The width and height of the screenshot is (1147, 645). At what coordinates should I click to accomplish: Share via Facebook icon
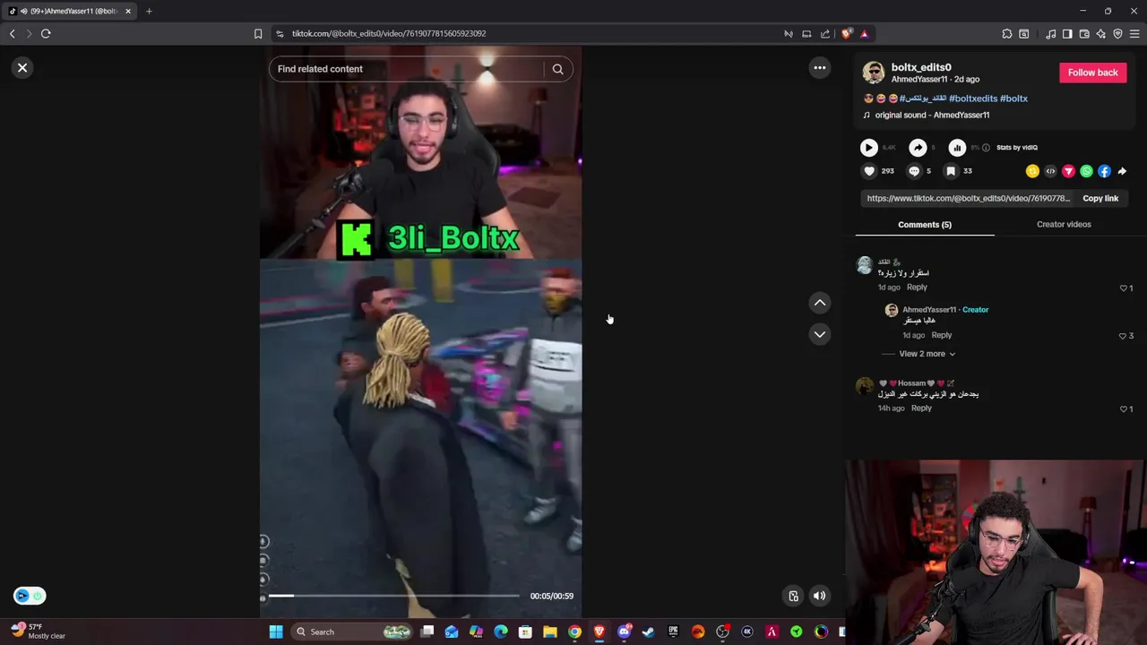(1104, 171)
